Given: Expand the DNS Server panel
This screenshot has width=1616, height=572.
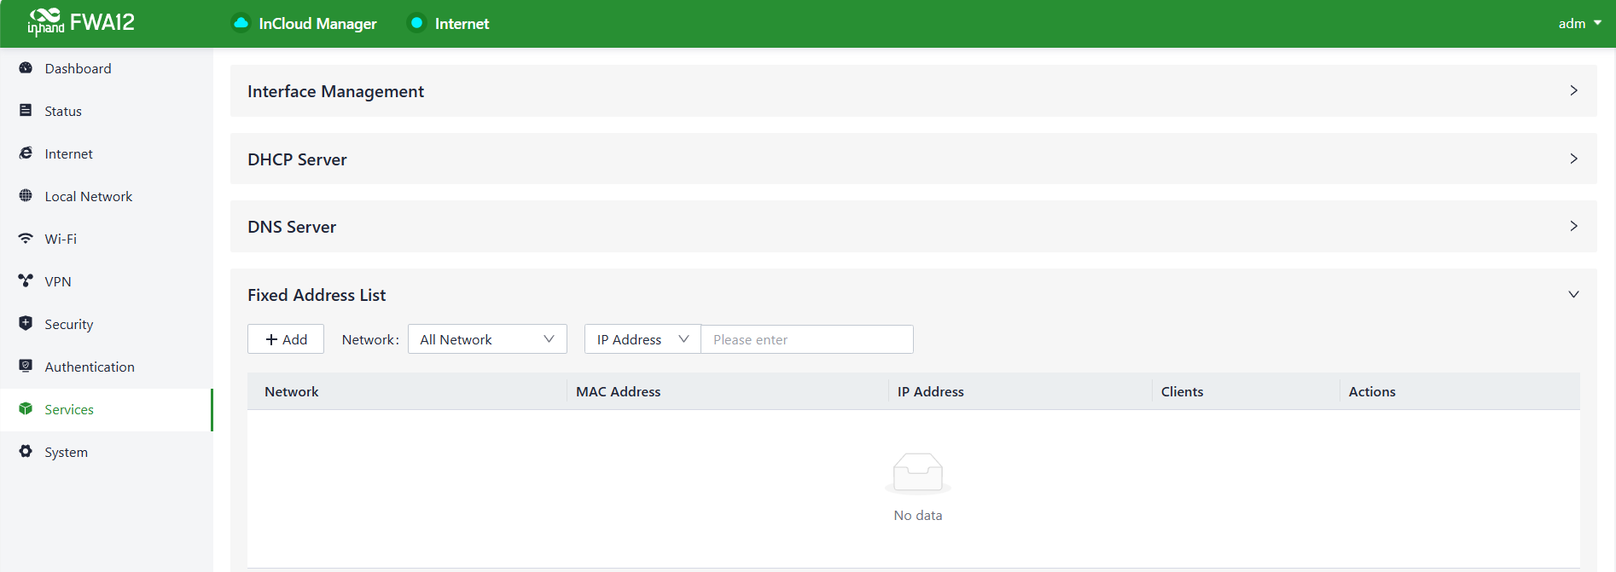Looking at the screenshot, I should tap(1573, 226).
